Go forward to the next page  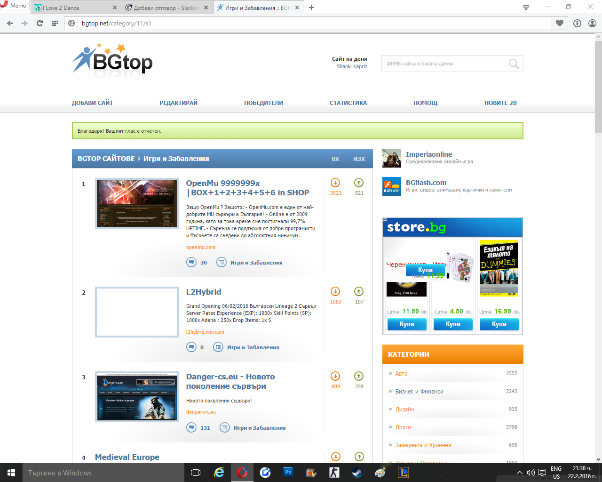pyautogui.click(x=24, y=23)
